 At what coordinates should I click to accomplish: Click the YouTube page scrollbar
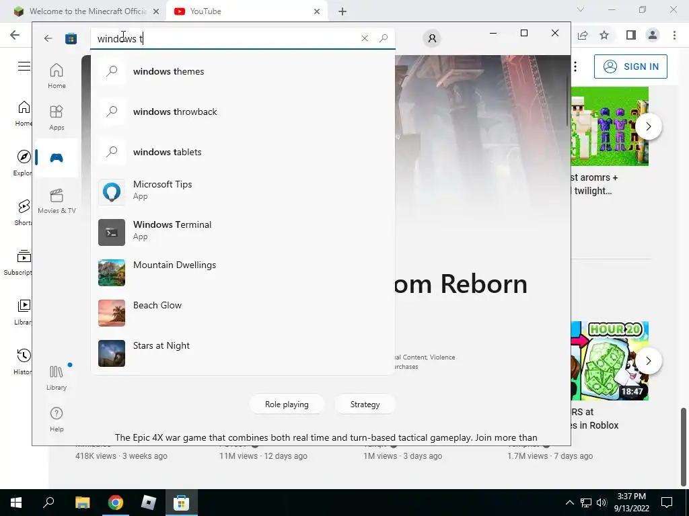684,447
